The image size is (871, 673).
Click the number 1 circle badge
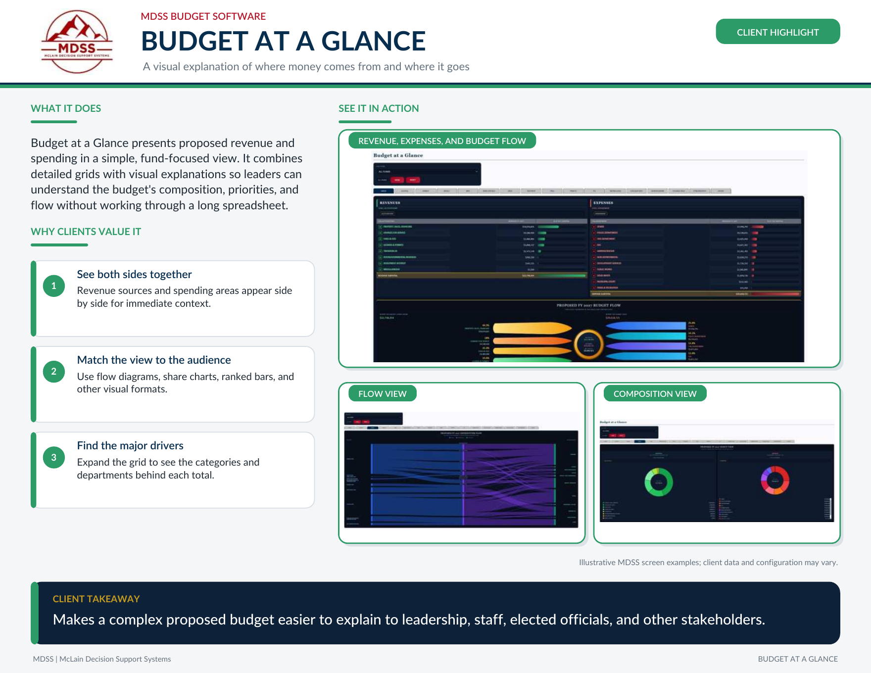(54, 286)
